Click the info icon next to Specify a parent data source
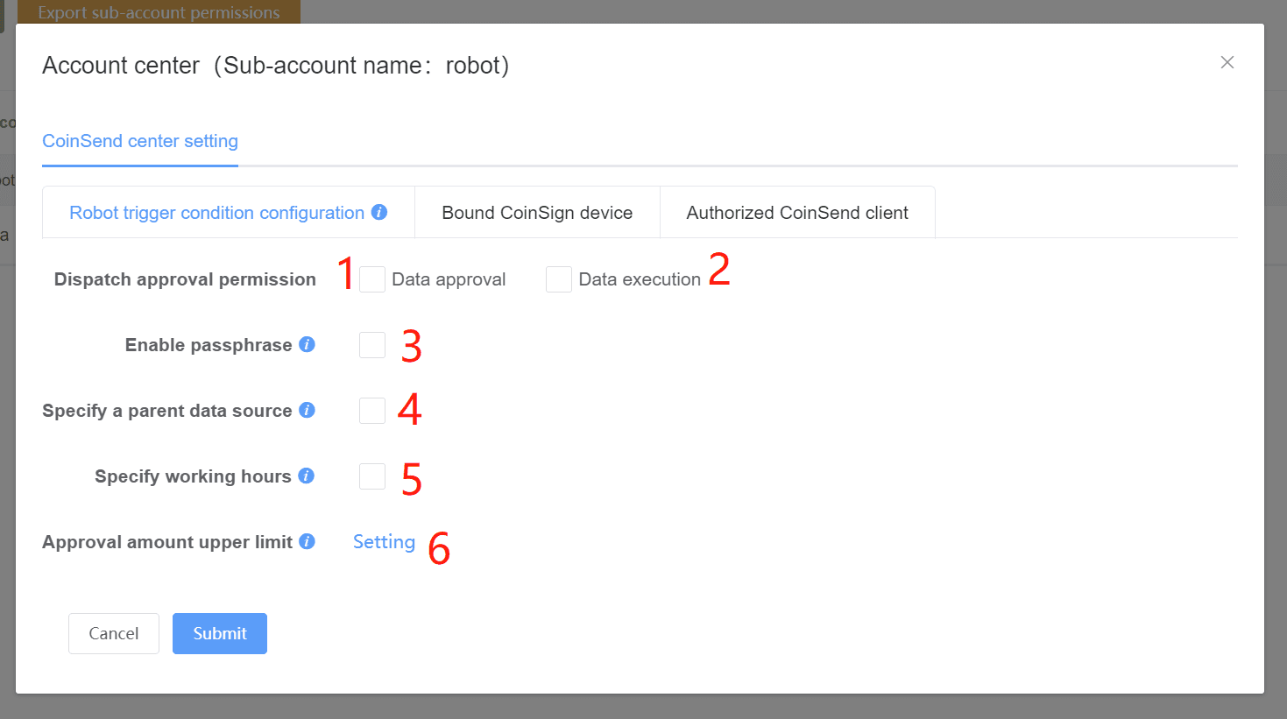The width and height of the screenshot is (1287, 719). point(308,410)
